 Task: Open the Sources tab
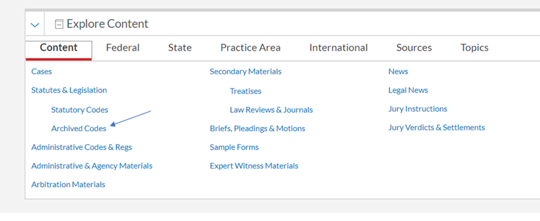[x=414, y=48]
